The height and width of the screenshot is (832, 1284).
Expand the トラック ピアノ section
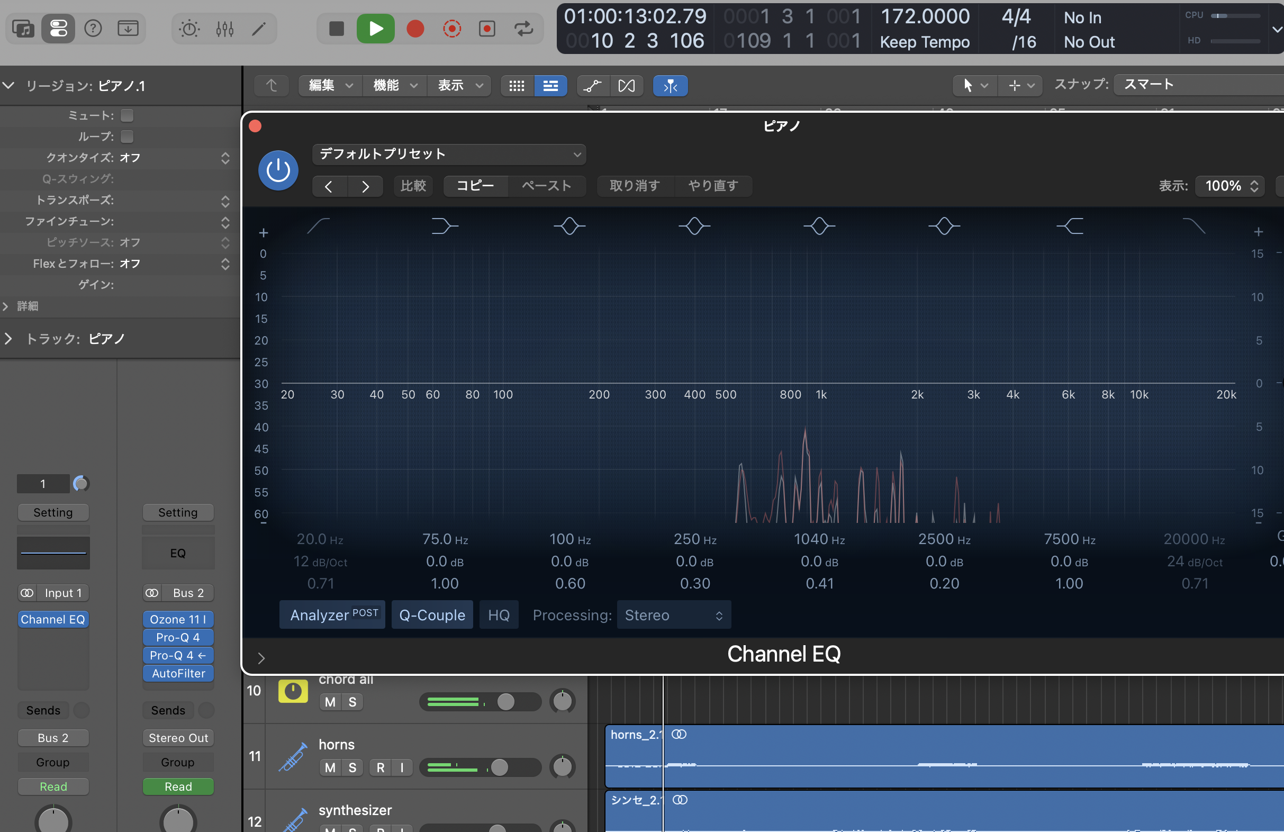click(7, 338)
